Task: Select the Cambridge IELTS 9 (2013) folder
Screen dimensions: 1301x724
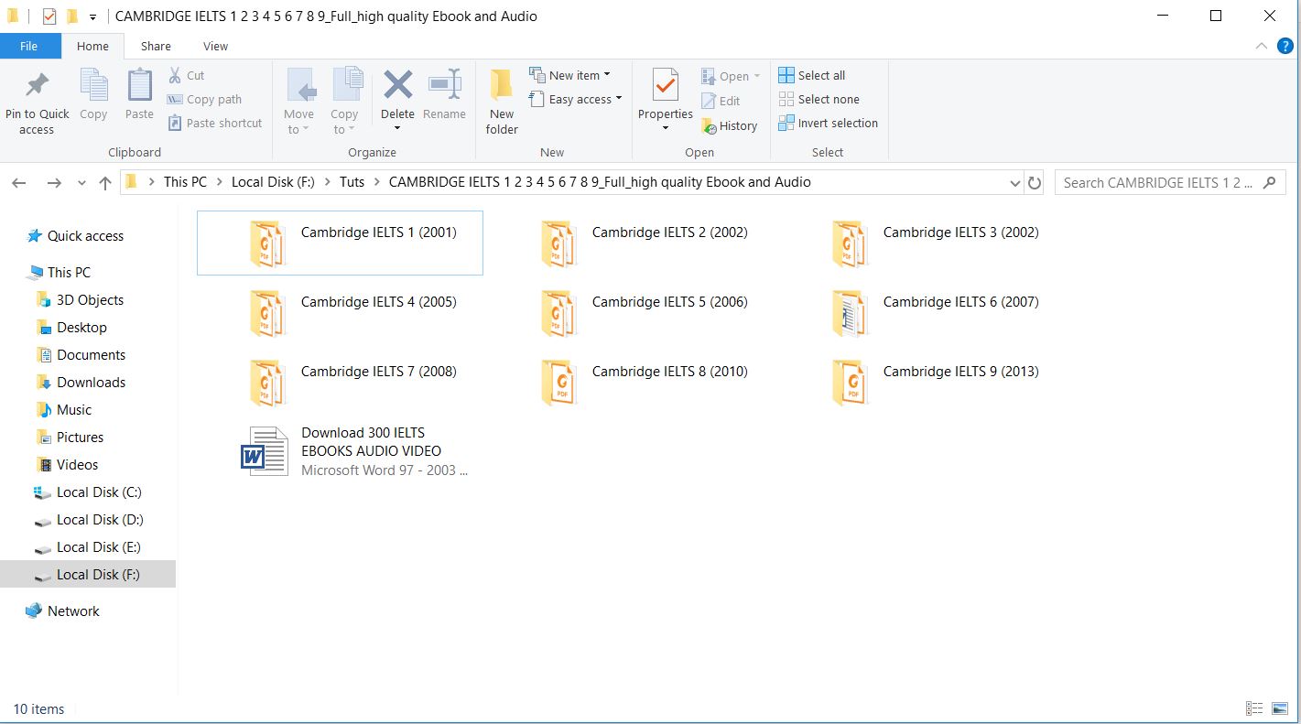Action: point(922,382)
